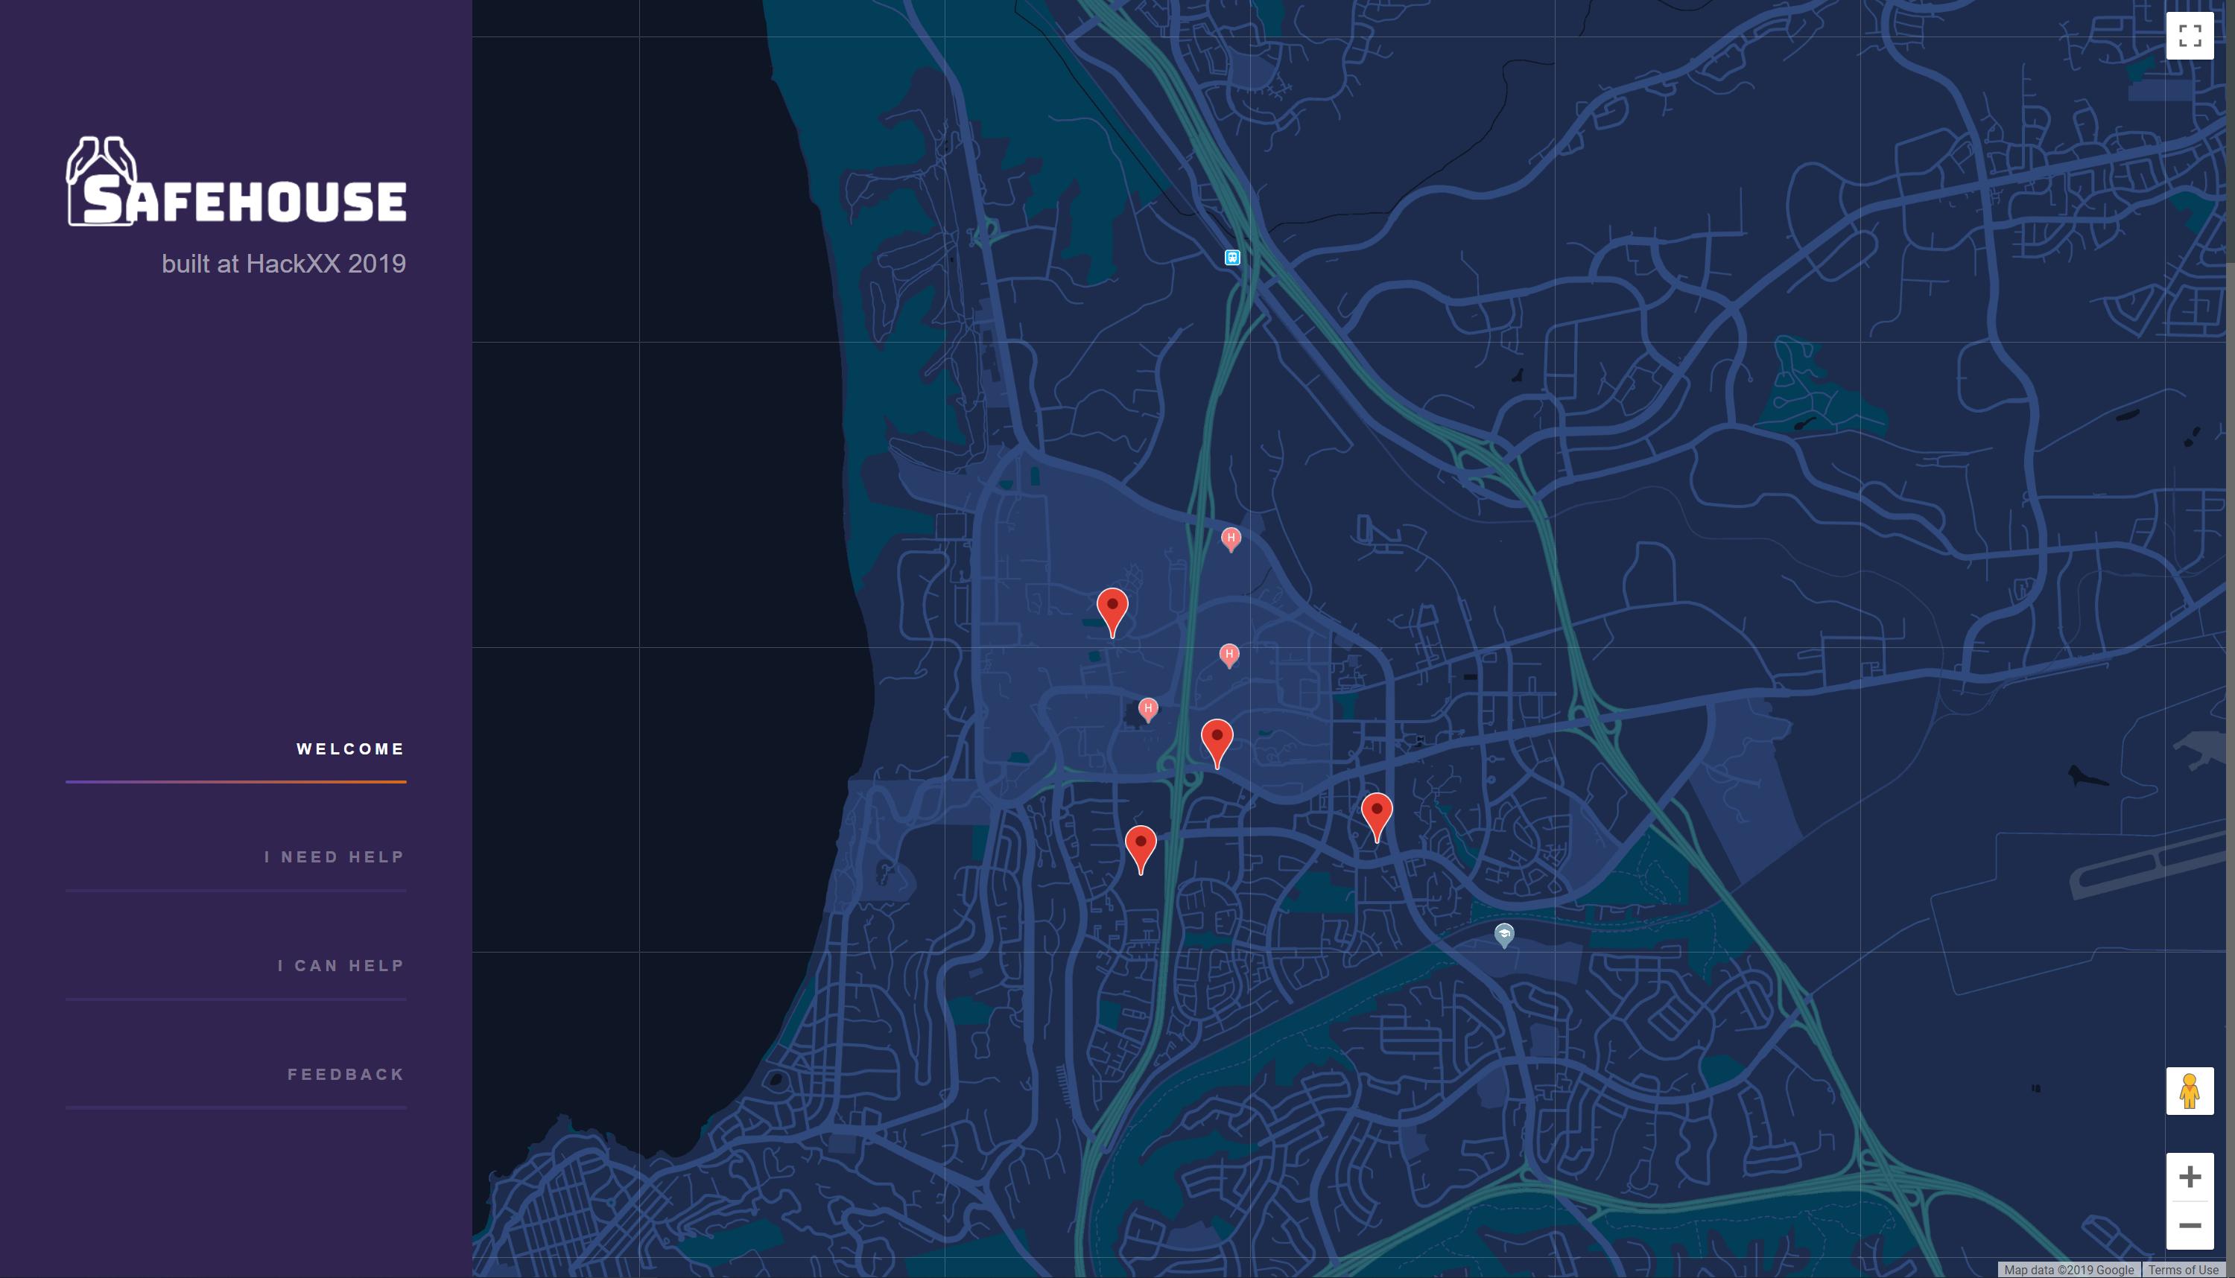Zoom out of the map
The image size is (2235, 1278).
pyautogui.click(x=2190, y=1224)
